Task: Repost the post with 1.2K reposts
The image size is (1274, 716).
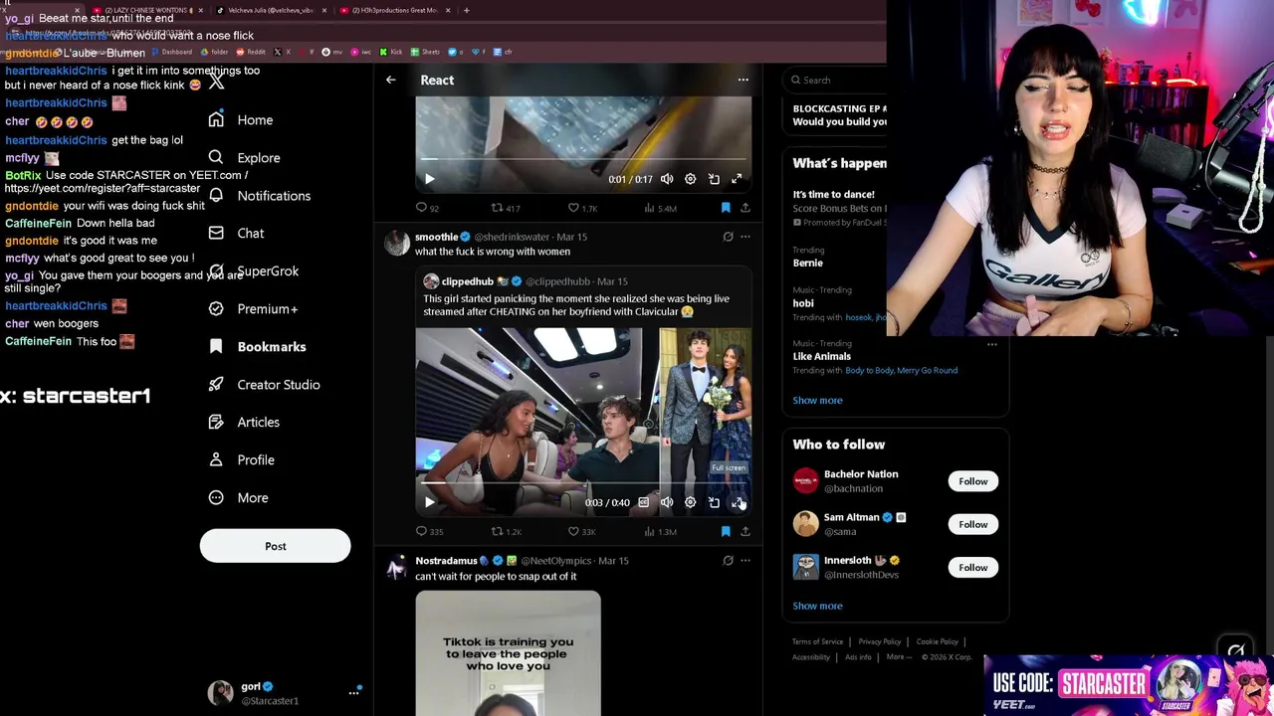Action: click(506, 531)
